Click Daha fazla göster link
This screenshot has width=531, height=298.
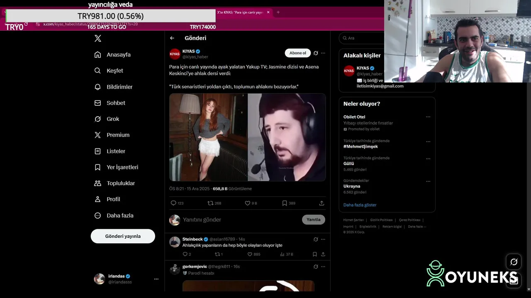(360, 205)
